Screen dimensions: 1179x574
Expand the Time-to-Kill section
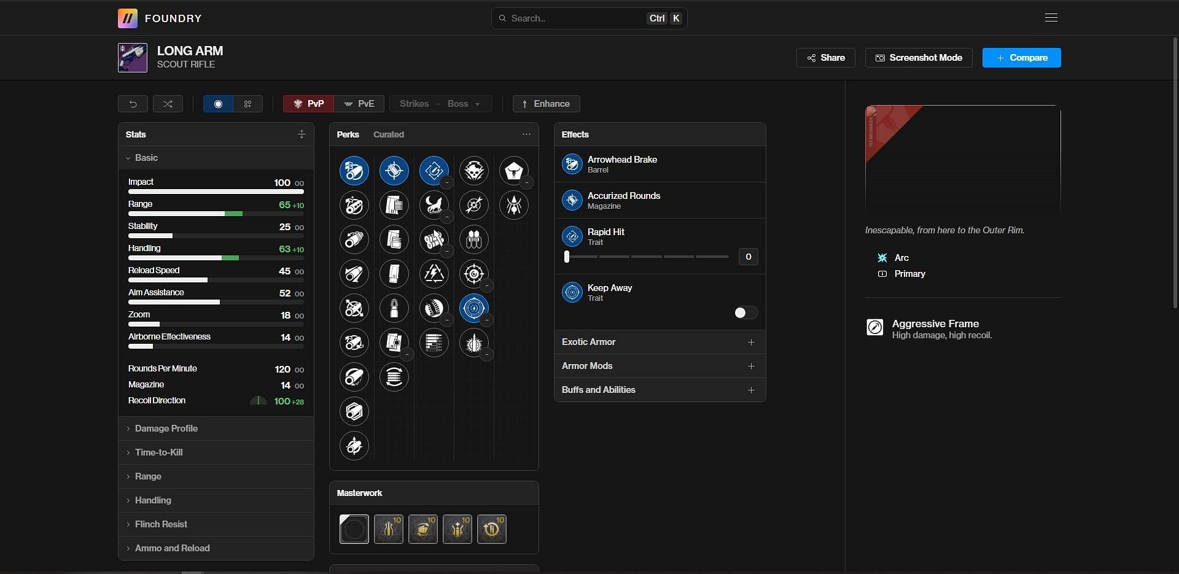click(x=216, y=452)
